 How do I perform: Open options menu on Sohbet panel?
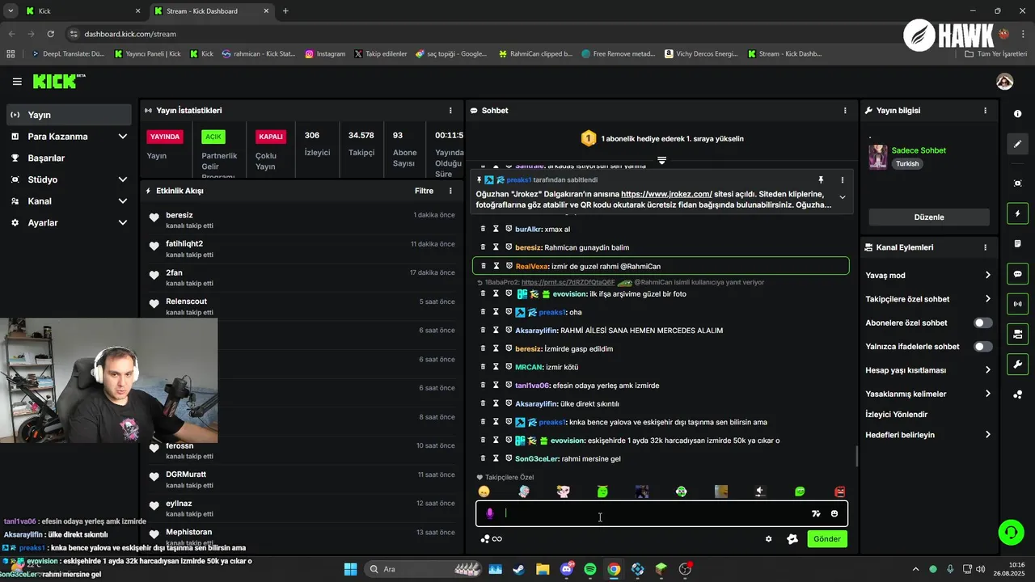(845, 110)
